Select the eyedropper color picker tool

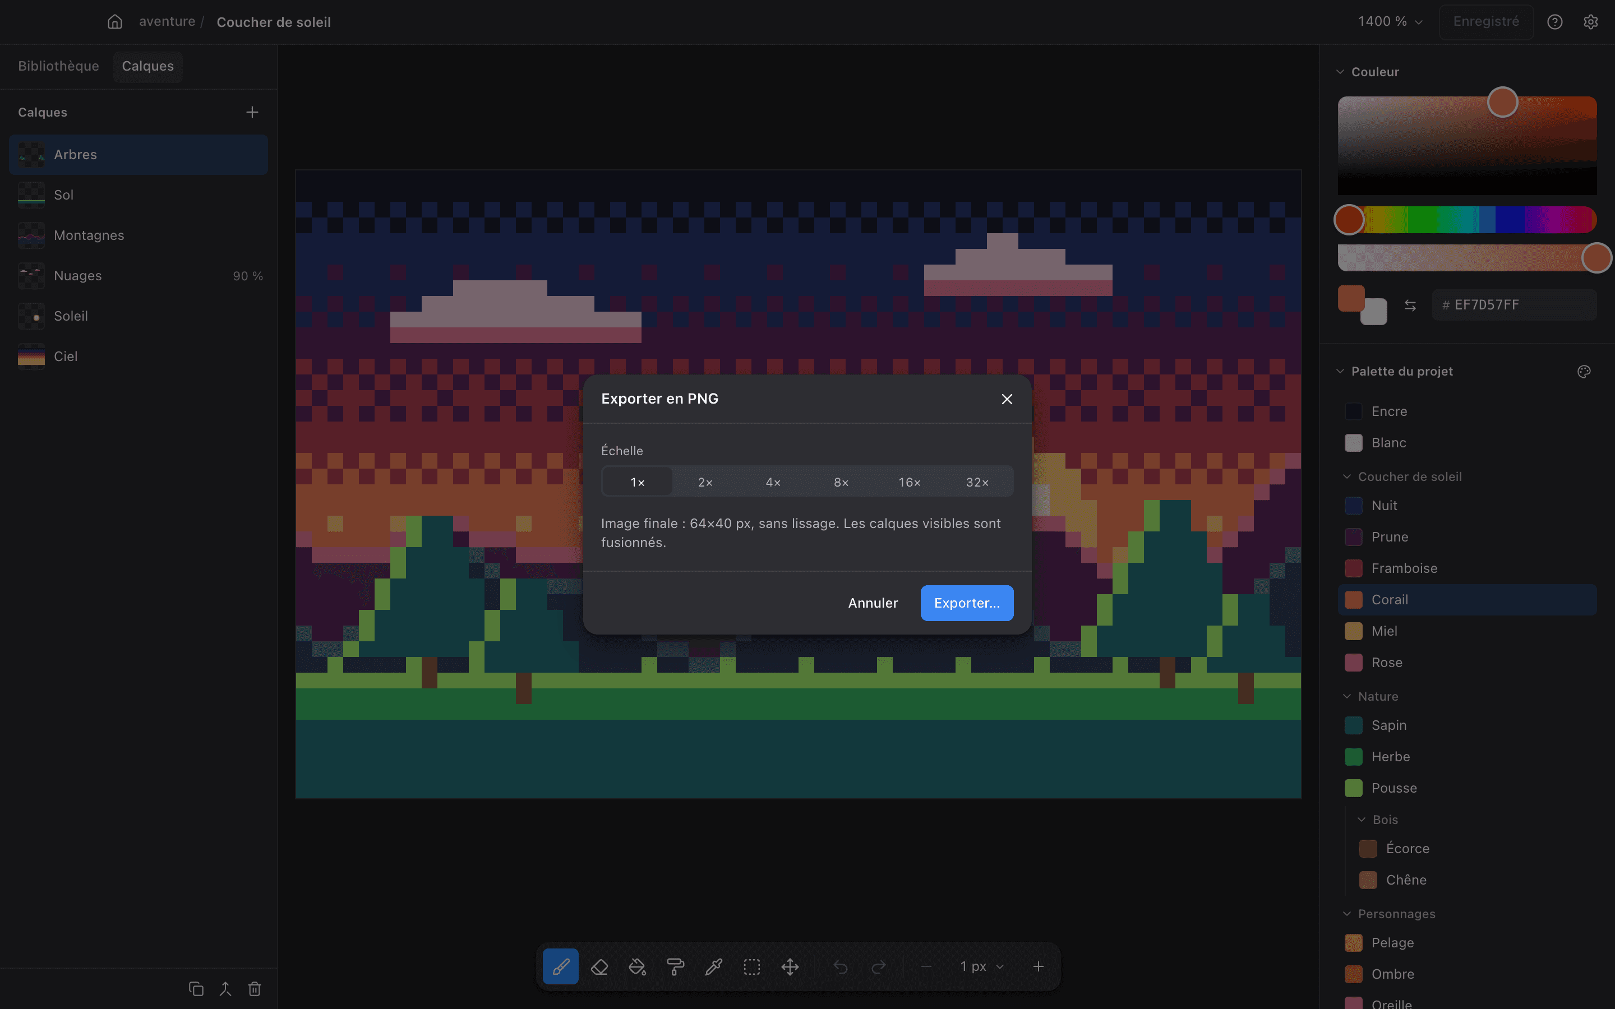[x=713, y=966]
